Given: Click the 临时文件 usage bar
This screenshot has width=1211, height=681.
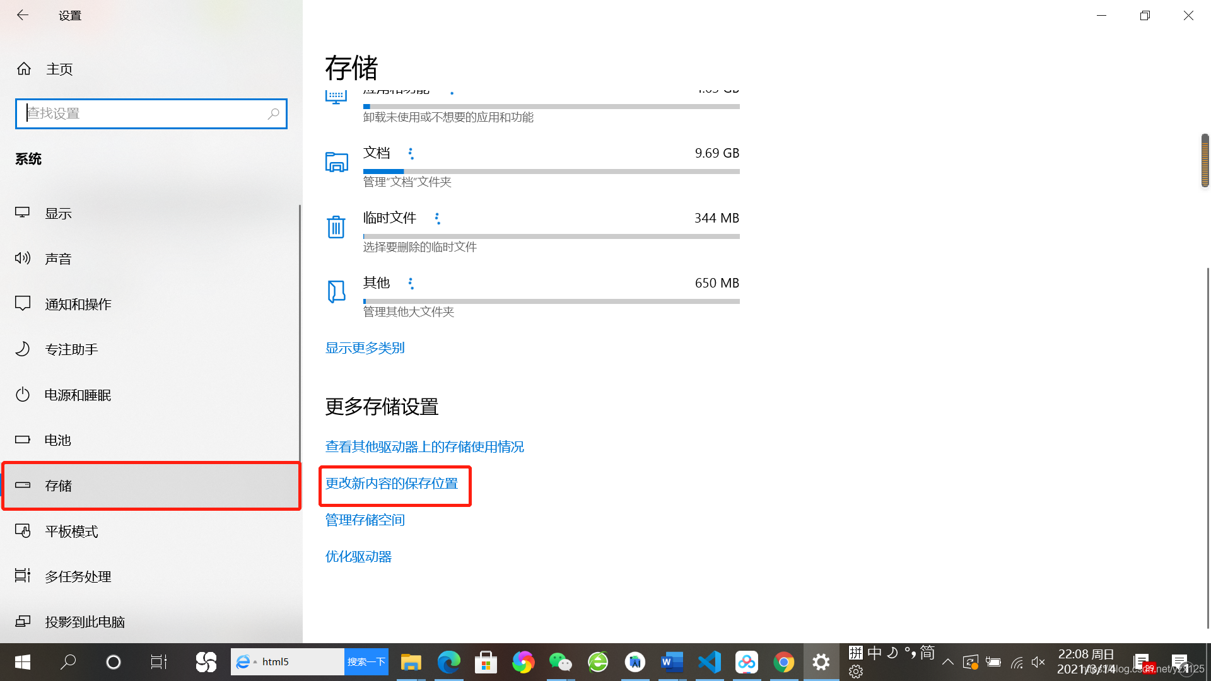Looking at the screenshot, I should click(551, 236).
